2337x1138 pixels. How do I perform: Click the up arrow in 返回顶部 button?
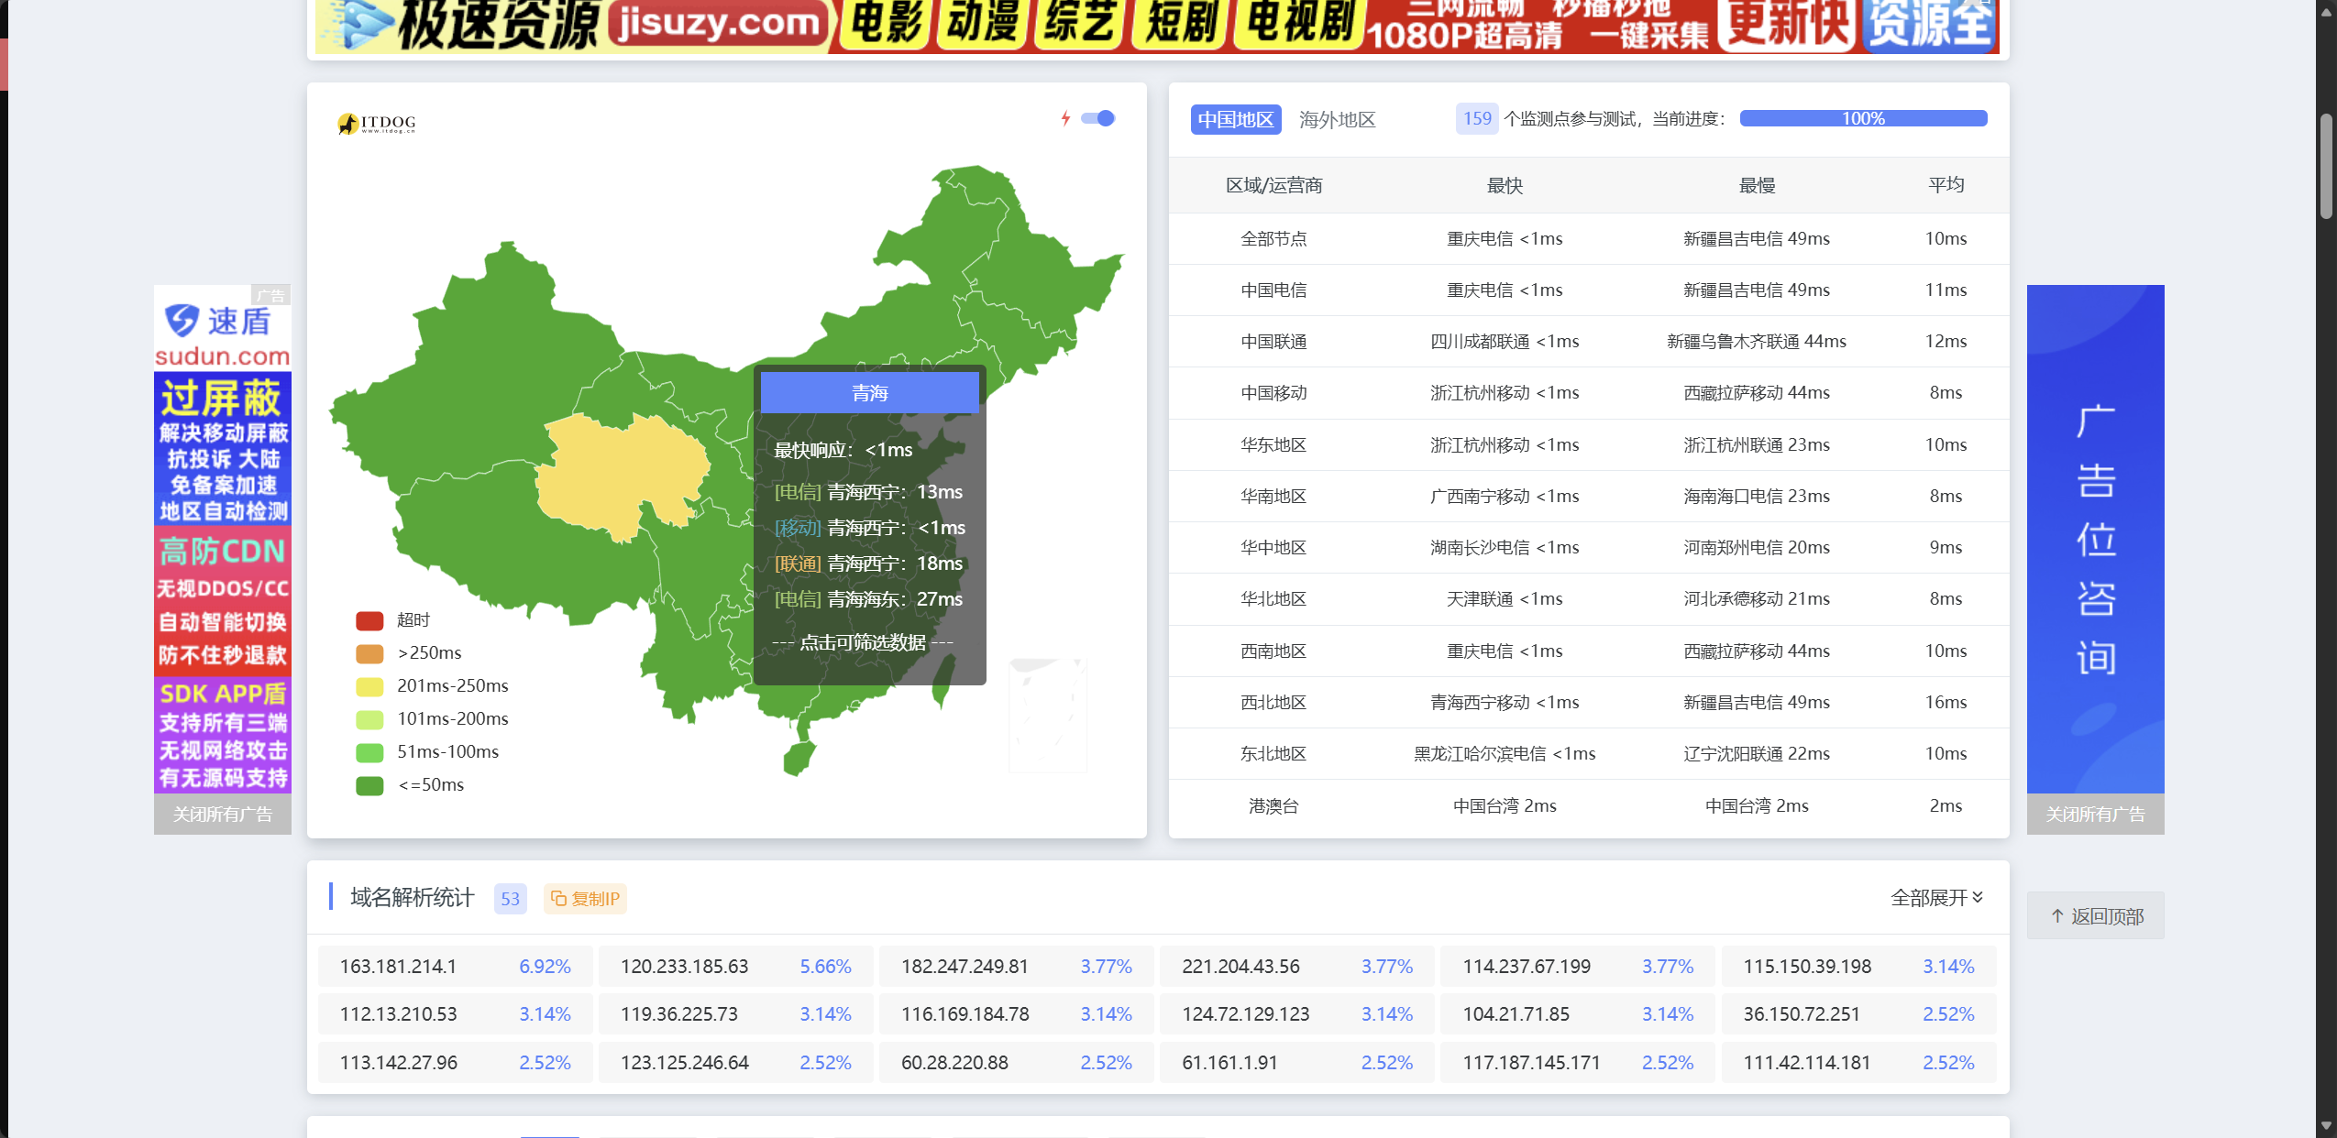click(2057, 915)
